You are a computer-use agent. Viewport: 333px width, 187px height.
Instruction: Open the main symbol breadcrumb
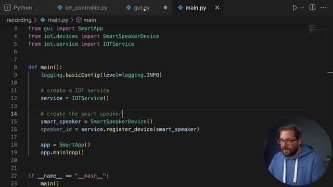89,20
